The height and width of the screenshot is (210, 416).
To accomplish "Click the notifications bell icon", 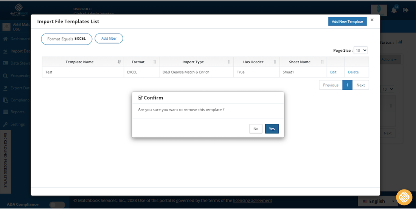I will coord(394,11).
